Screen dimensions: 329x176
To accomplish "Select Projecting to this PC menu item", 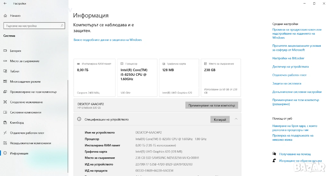I will click(33, 92).
